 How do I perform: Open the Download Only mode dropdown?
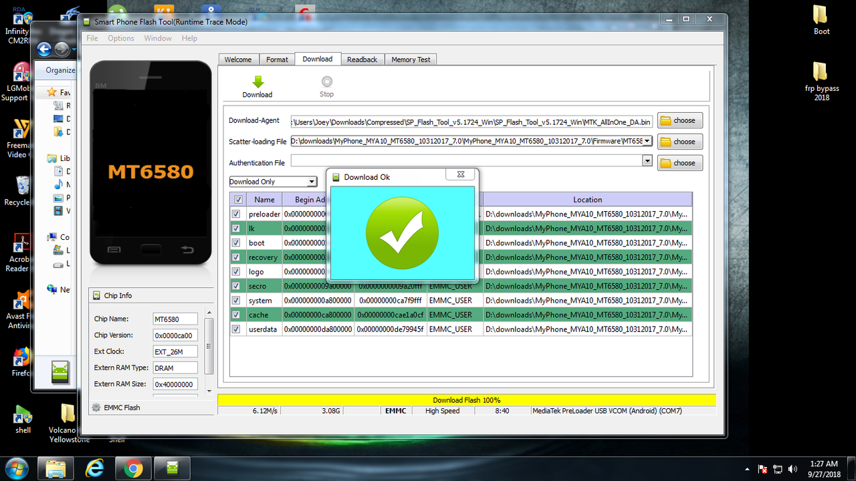tap(312, 182)
